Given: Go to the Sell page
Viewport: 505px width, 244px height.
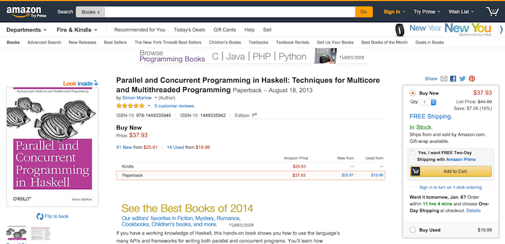Looking at the screenshot, I should click(267, 30).
